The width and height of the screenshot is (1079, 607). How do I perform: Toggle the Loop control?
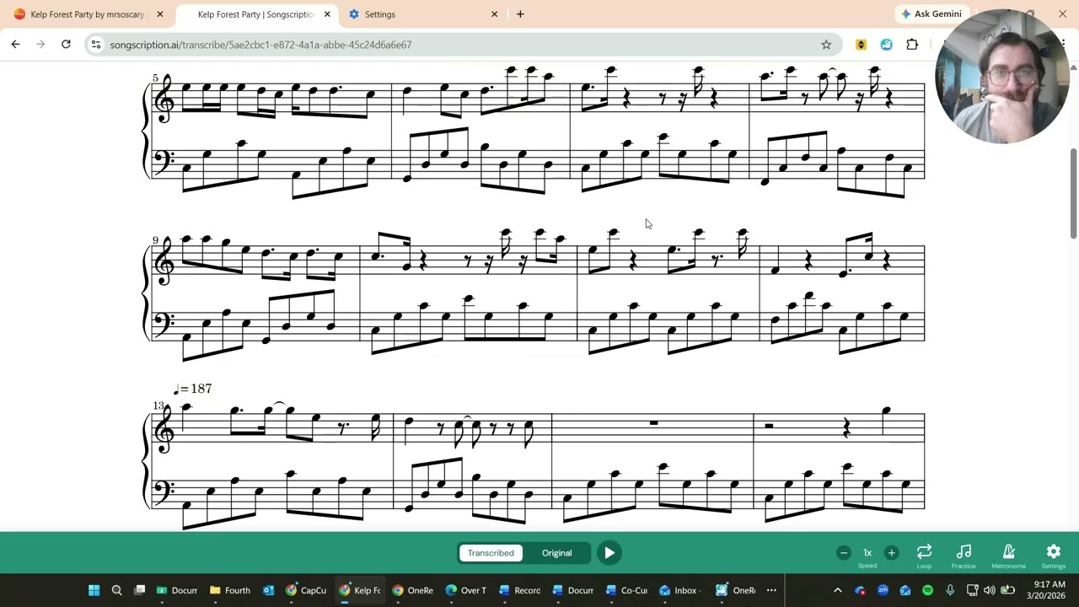(x=924, y=556)
